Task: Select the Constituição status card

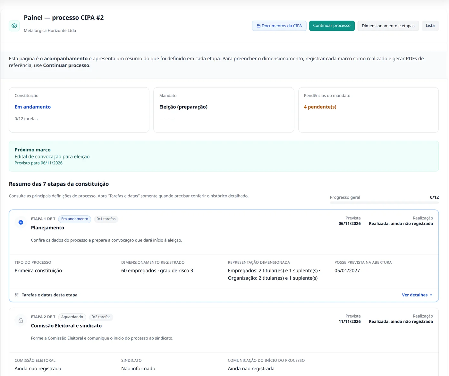Action: (x=79, y=110)
